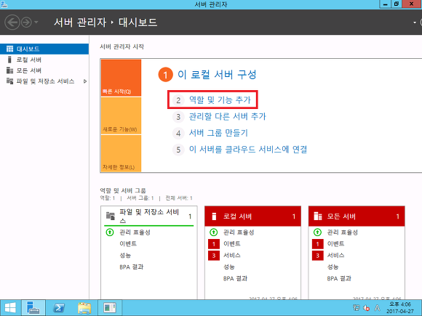
Task: Open 성능 in 파일 및 저장소 서비스 tile
Action: pyautogui.click(x=125, y=255)
